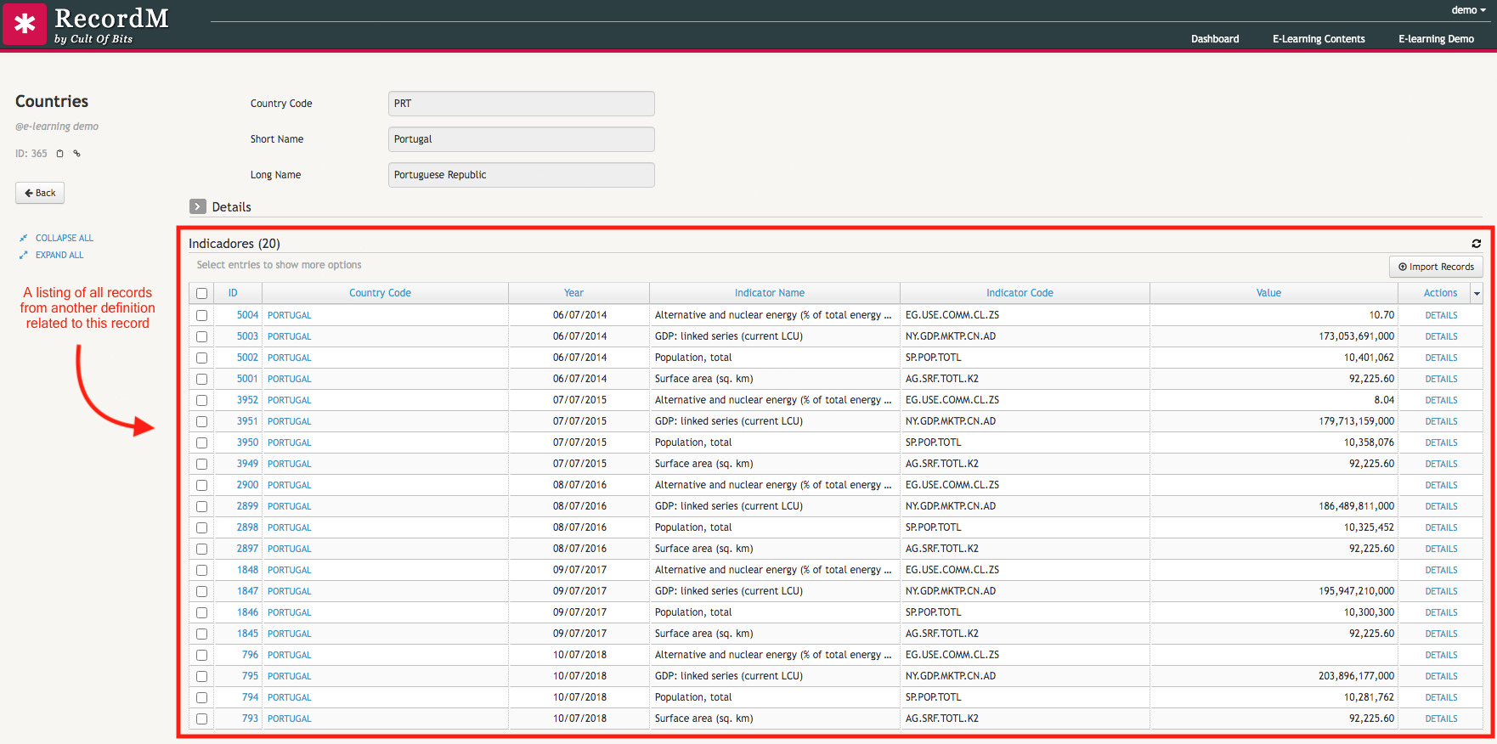The image size is (1497, 744).
Task: Click the EXPAND ALL link
Action: click(59, 255)
